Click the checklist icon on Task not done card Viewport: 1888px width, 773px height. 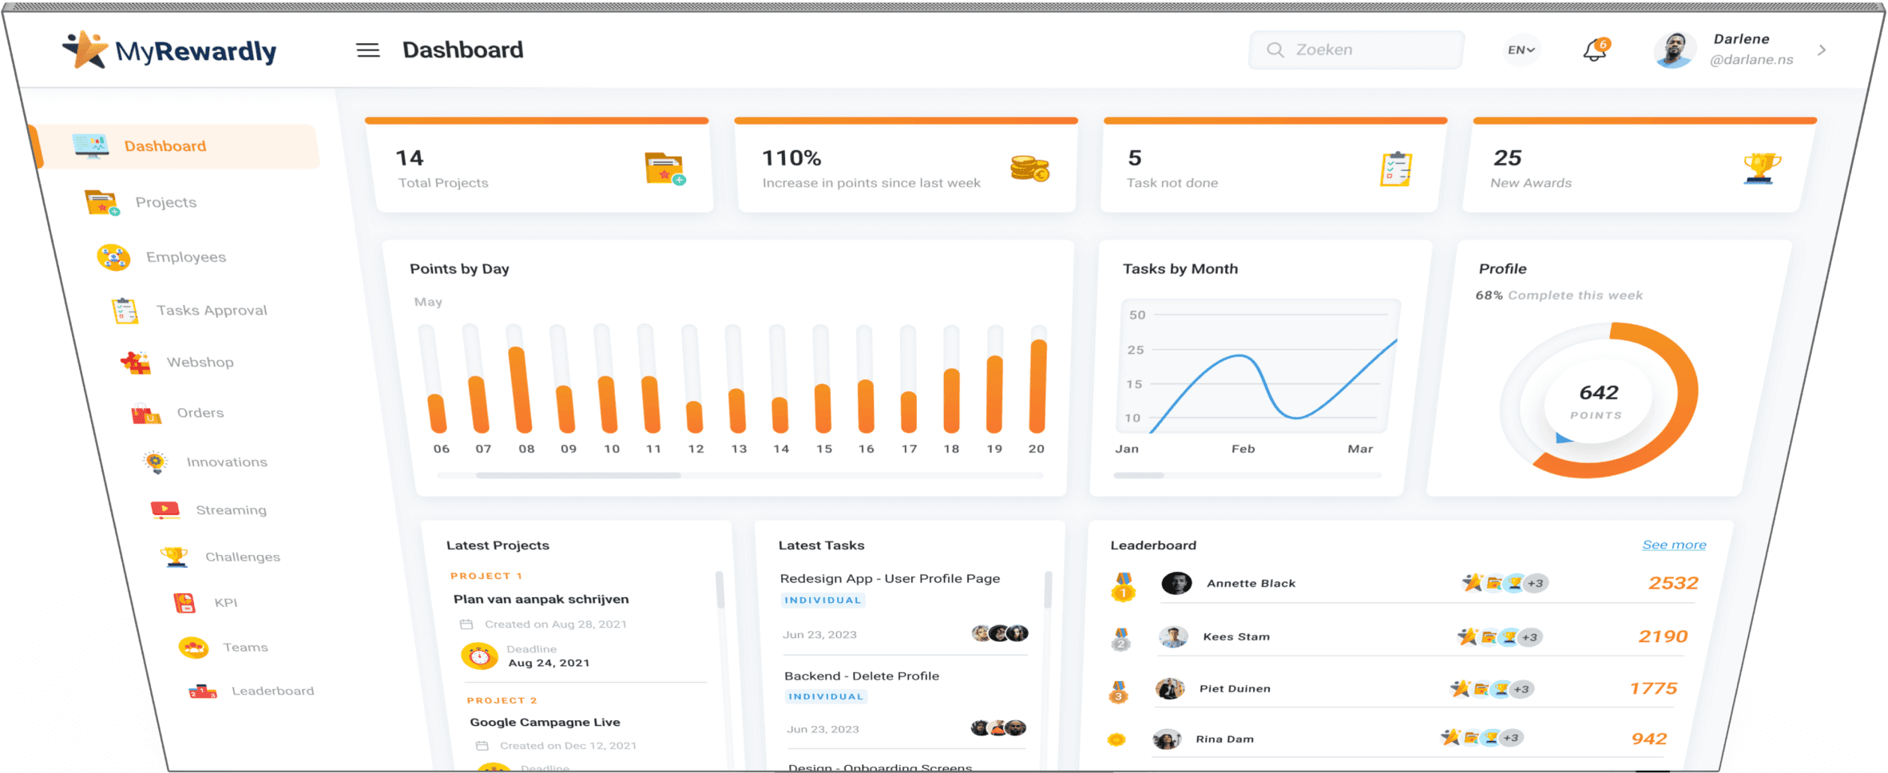1396,168
